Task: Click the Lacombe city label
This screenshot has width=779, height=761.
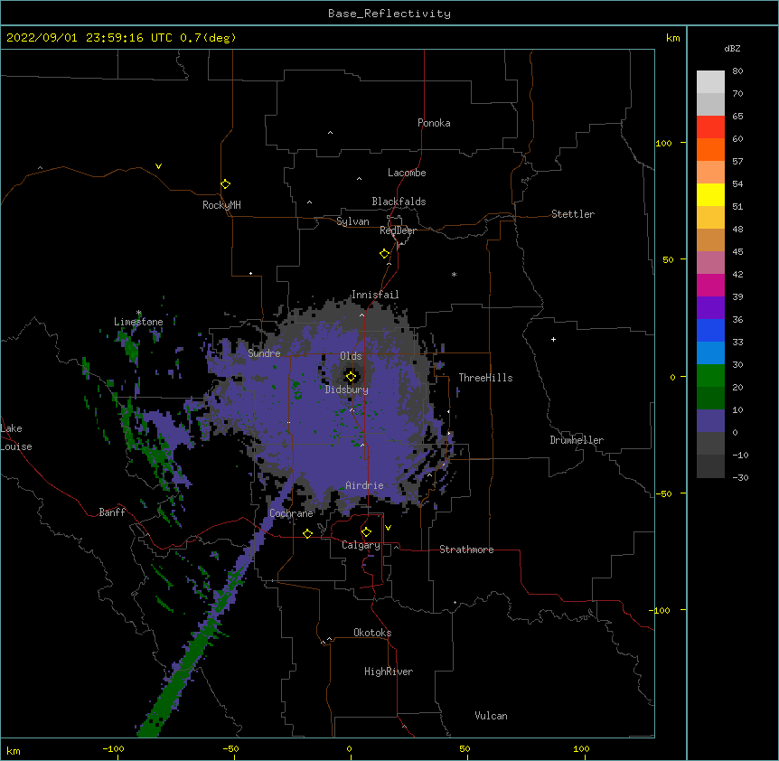Action: (407, 173)
